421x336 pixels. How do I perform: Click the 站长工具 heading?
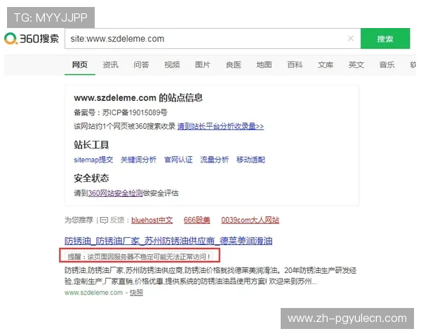(91, 145)
